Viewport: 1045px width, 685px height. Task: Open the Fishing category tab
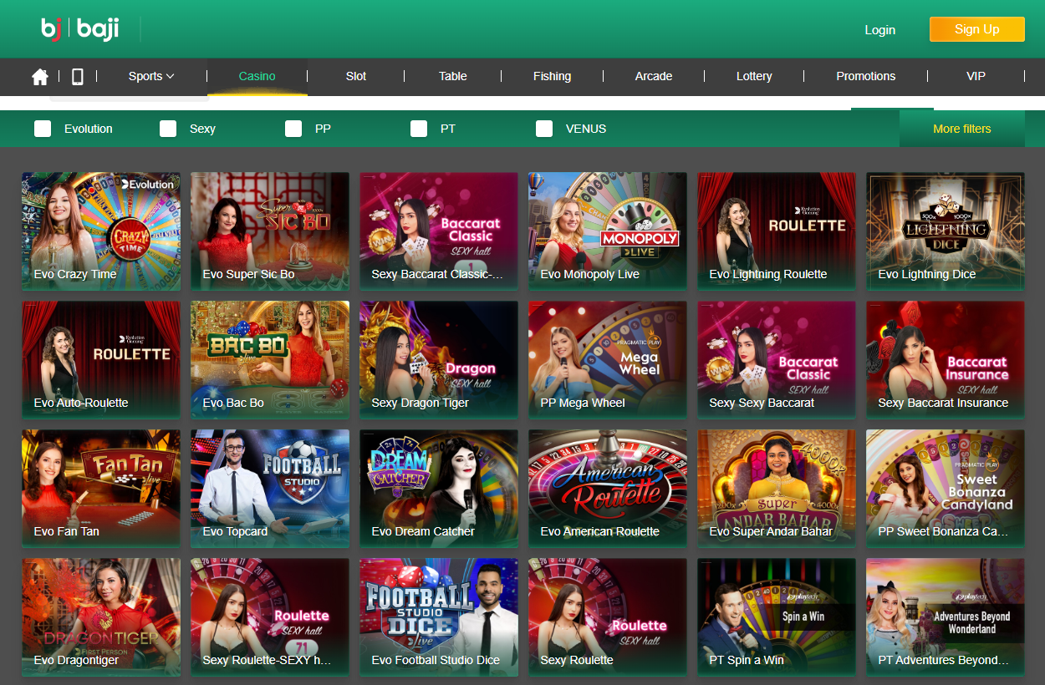[x=552, y=76]
